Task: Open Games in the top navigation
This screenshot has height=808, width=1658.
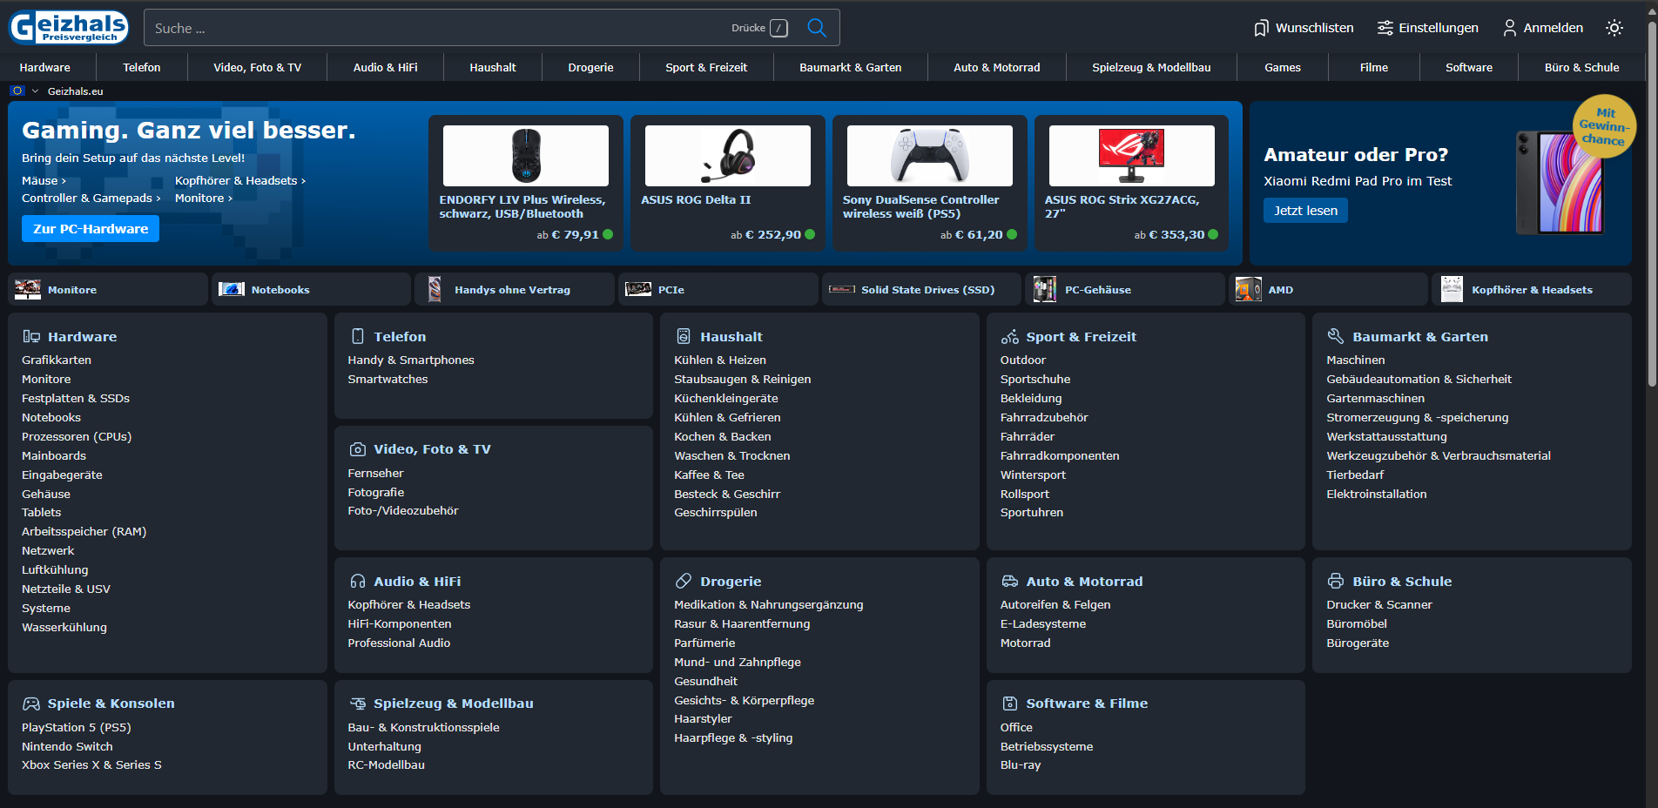Action: pyautogui.click(x=1282, y=67)
